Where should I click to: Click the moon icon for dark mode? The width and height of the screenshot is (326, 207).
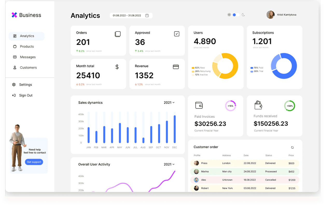click(x=243, y=15)
